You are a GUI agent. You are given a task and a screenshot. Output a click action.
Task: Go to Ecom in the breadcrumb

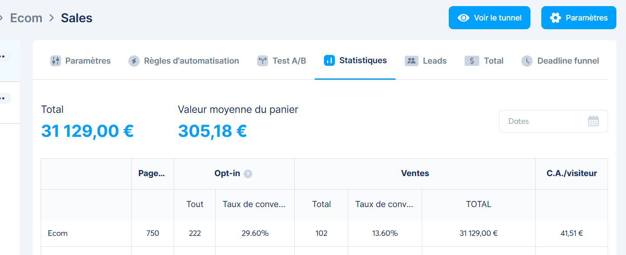coord(26,18)
